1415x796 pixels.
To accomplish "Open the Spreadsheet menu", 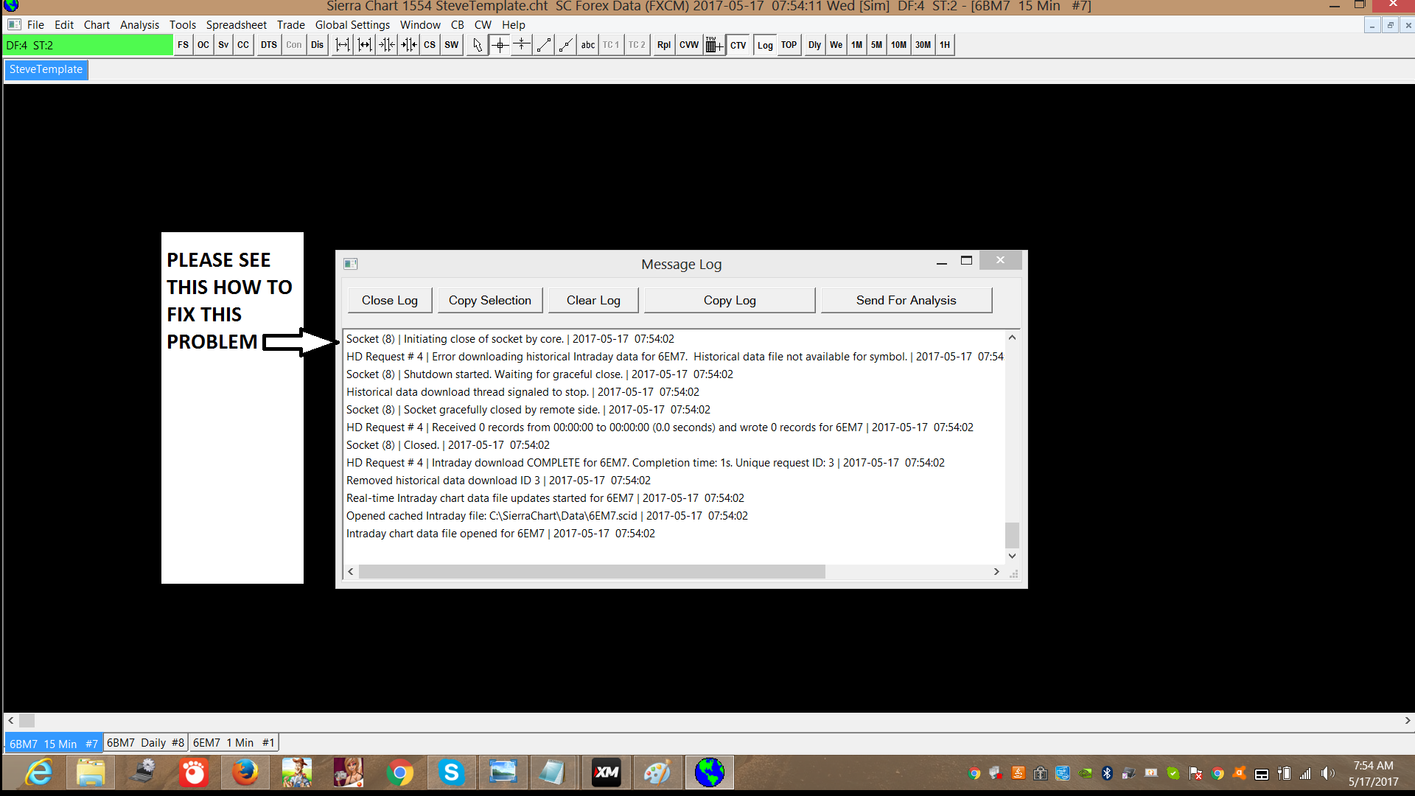I will click(x=236, y=24).
